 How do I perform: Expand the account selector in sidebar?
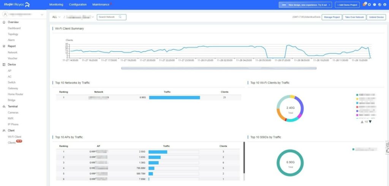[23, 15]
